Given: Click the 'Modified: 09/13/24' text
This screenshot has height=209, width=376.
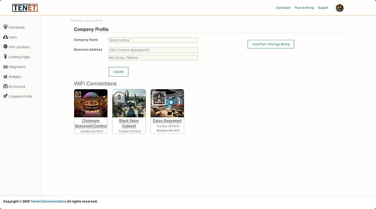Looking at the screenshot, I should click(168, 131).
